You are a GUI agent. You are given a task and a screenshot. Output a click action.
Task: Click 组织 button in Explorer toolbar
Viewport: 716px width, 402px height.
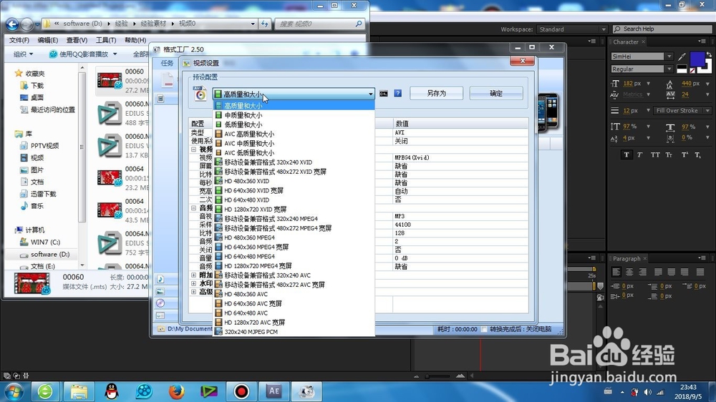pyautogui.click(x=23, y=54)
